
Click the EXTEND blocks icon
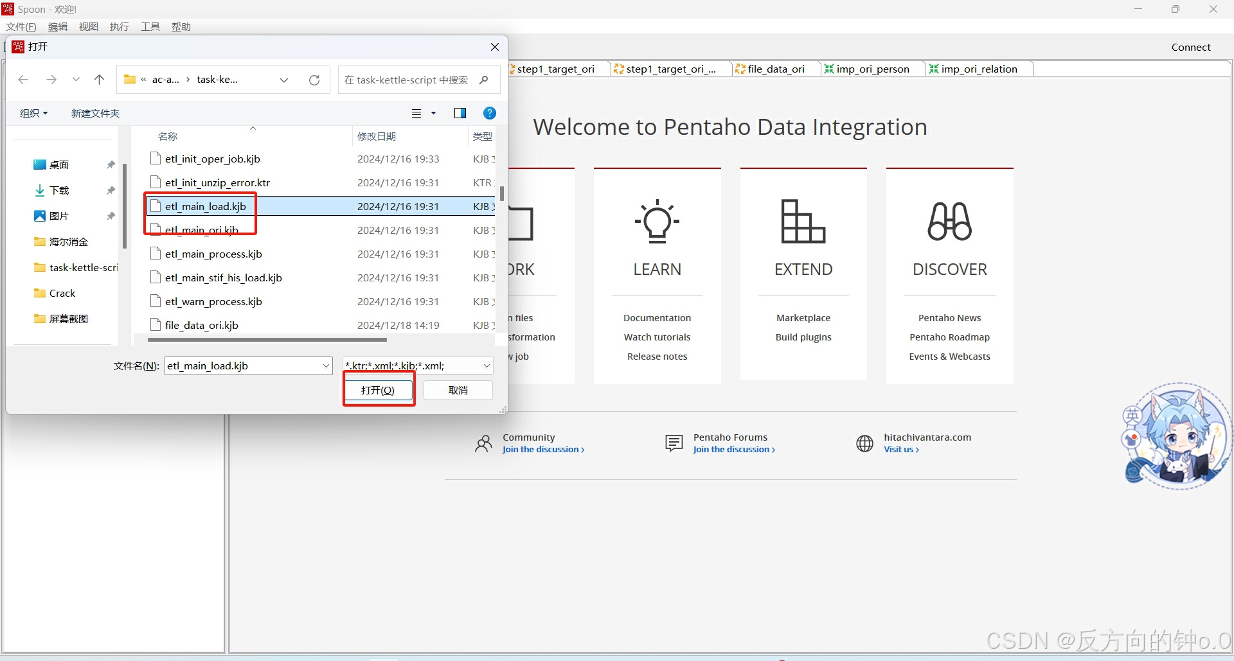tap(803, 221)
